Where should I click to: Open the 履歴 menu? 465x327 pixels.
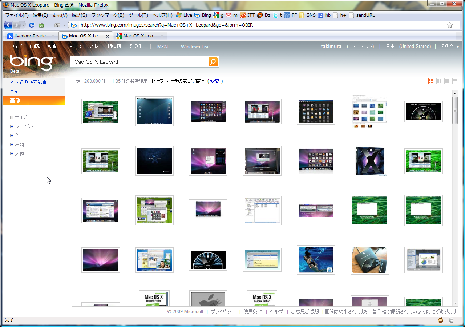(79, 15)
